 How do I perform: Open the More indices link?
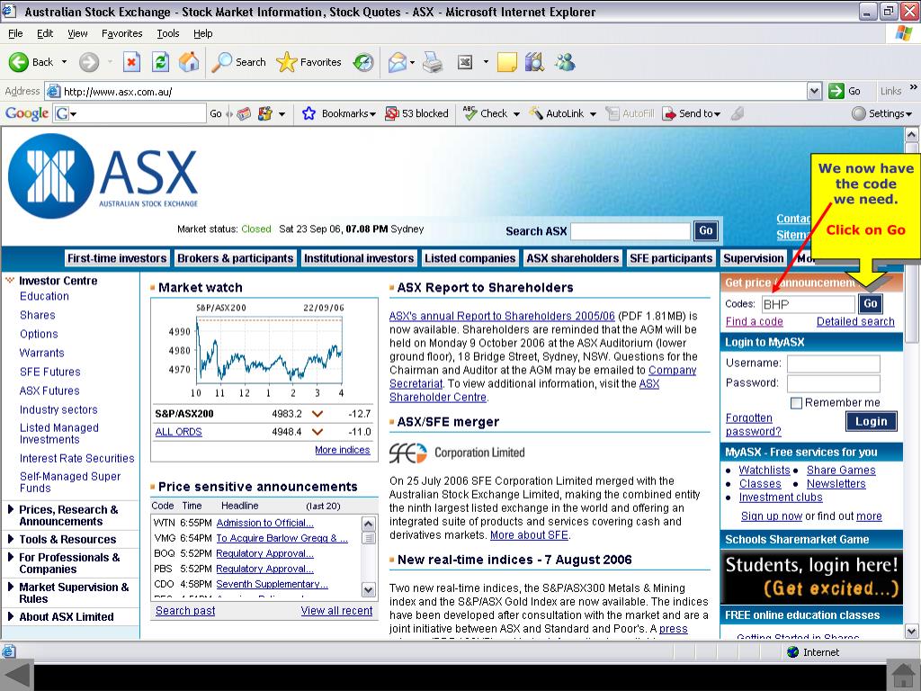tap(343, 450)
